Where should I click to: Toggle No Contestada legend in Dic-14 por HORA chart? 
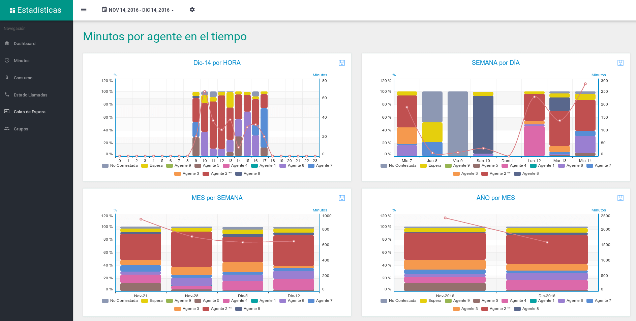pos(120,165)
